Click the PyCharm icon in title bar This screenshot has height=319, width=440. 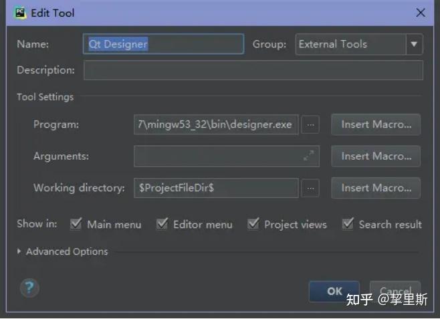point(20,13)
